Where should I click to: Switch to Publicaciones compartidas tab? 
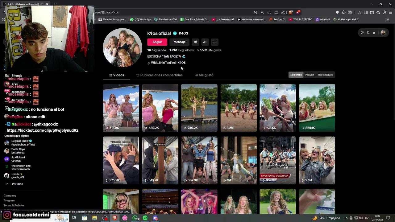159,75
